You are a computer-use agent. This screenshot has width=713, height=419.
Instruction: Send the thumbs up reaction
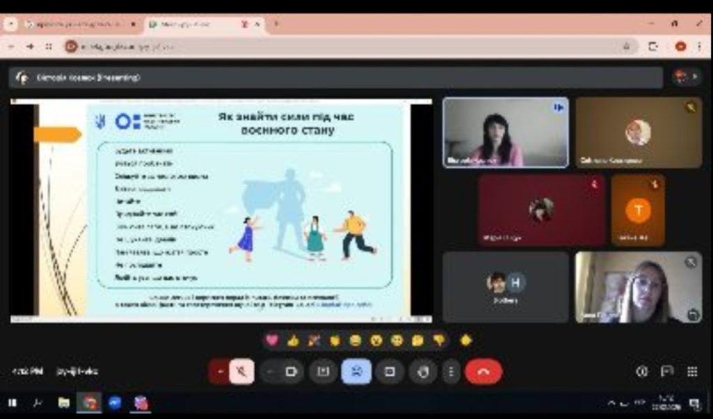293,340
